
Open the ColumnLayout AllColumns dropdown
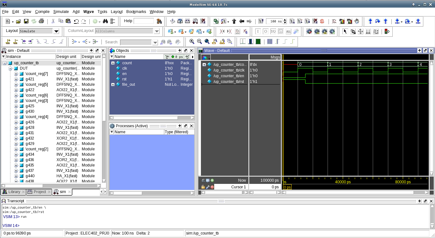point(157,31)
